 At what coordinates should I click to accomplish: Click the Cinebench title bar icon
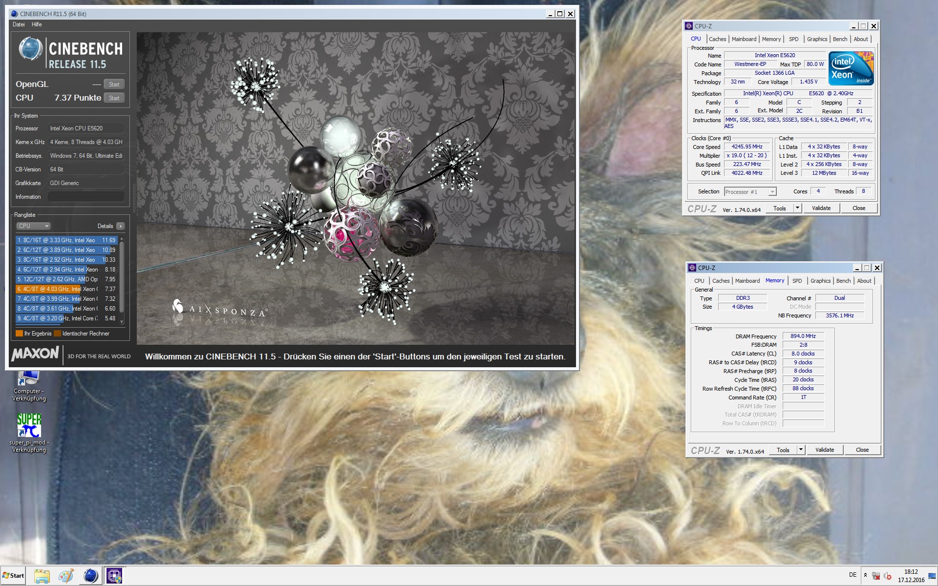coord(14,14)
